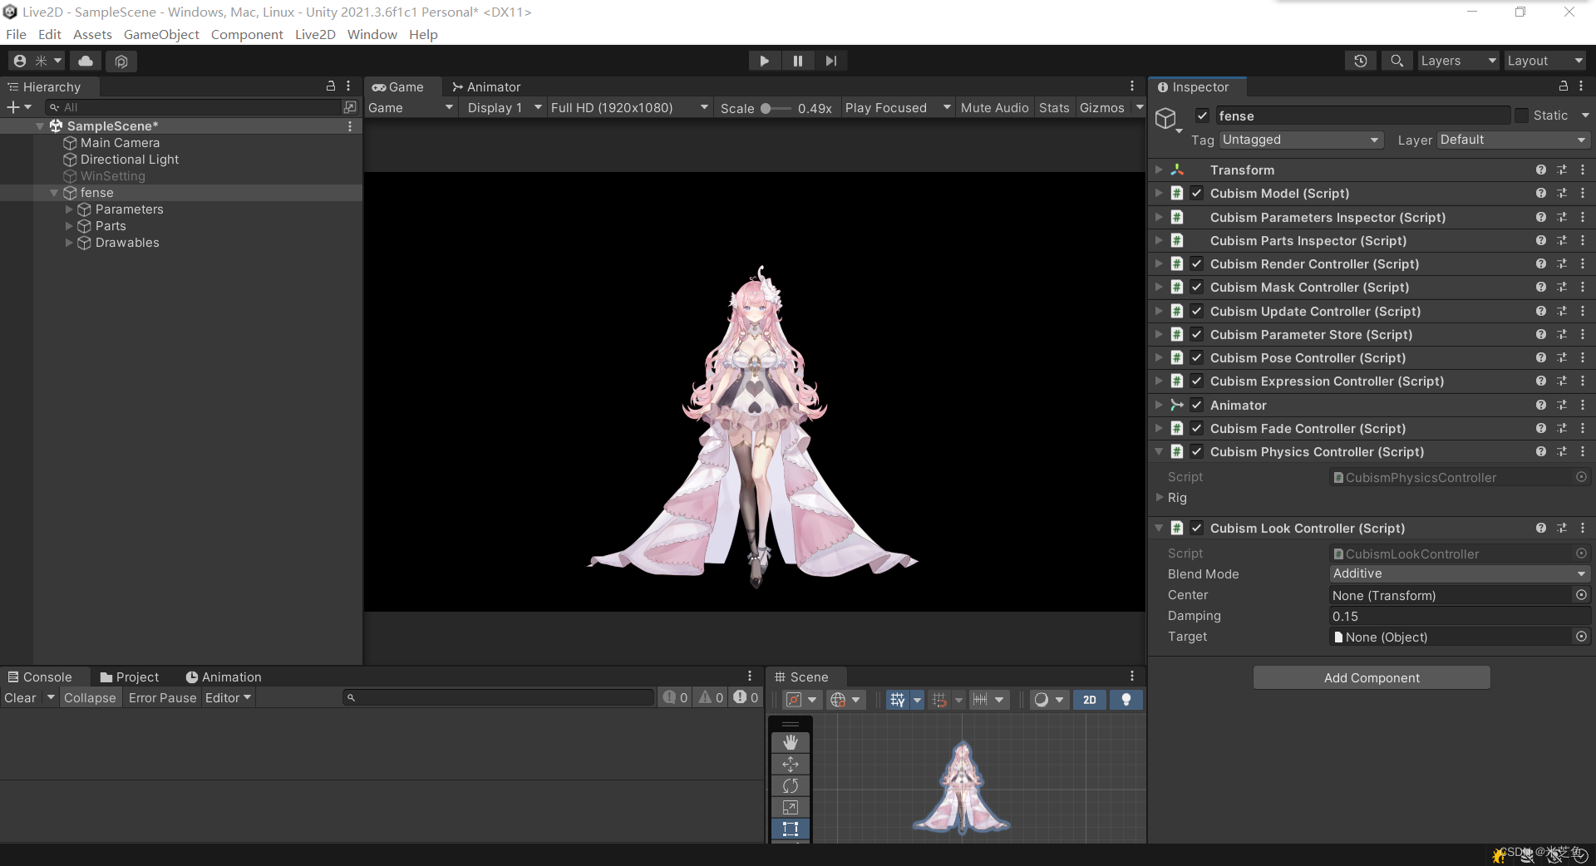
Task: Toggle fense GameObject active checkbox
Action: point(1202,116)
